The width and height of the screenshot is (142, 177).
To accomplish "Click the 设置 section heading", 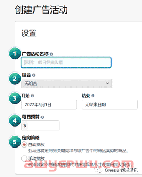I will point(29,33).
